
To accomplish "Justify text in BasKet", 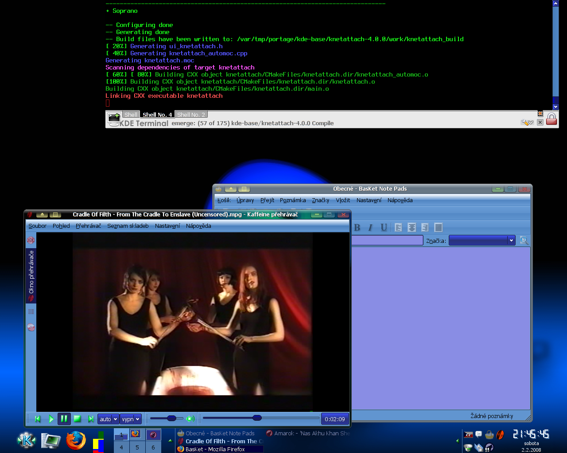I will click(x=438, y=227).
